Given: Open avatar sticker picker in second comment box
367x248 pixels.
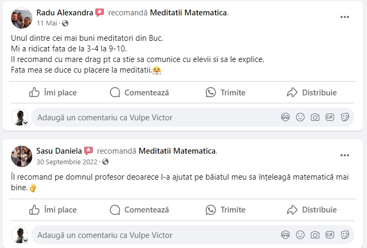Looking at the screenshot, I should click(x=285, y=234).
